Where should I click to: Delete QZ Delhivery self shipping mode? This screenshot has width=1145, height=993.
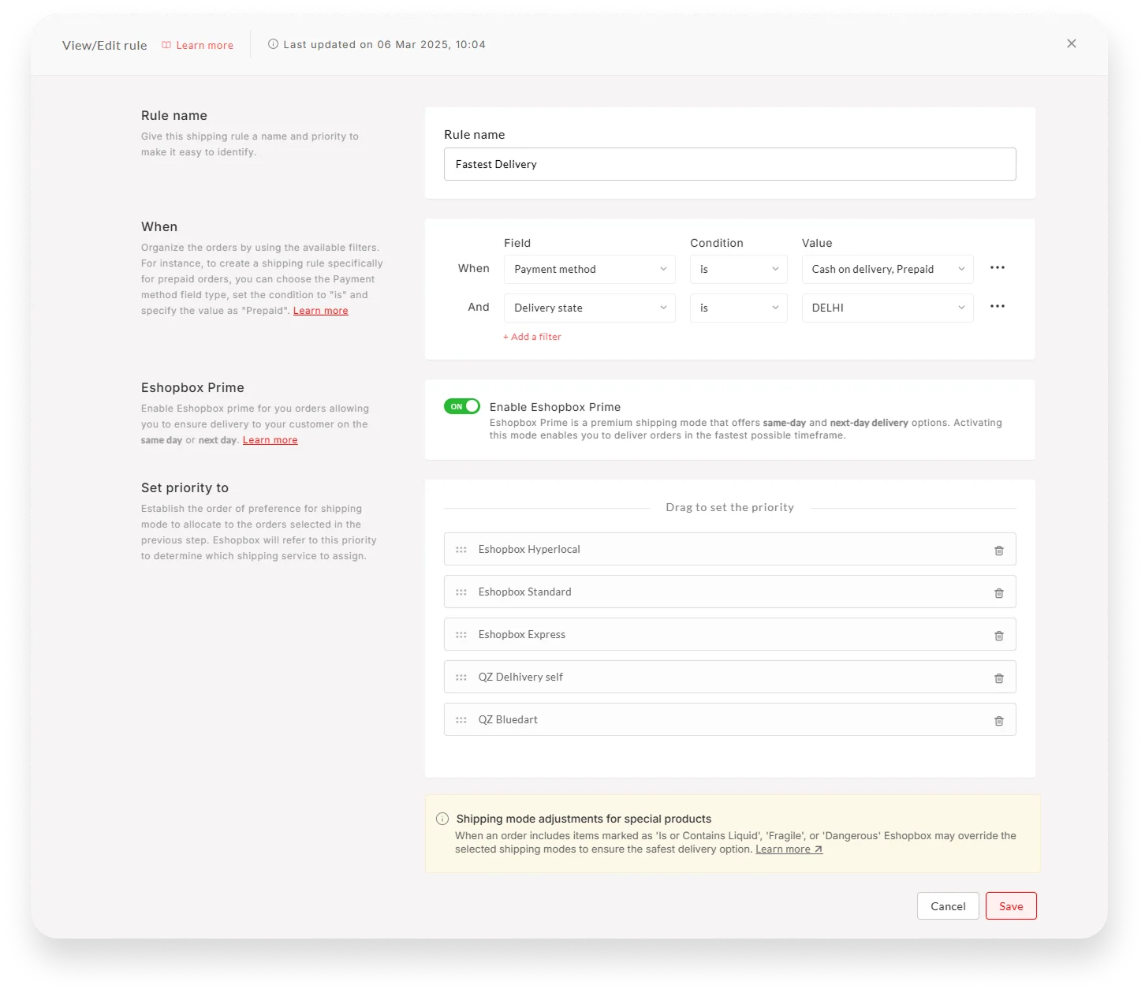pos(998,678)
